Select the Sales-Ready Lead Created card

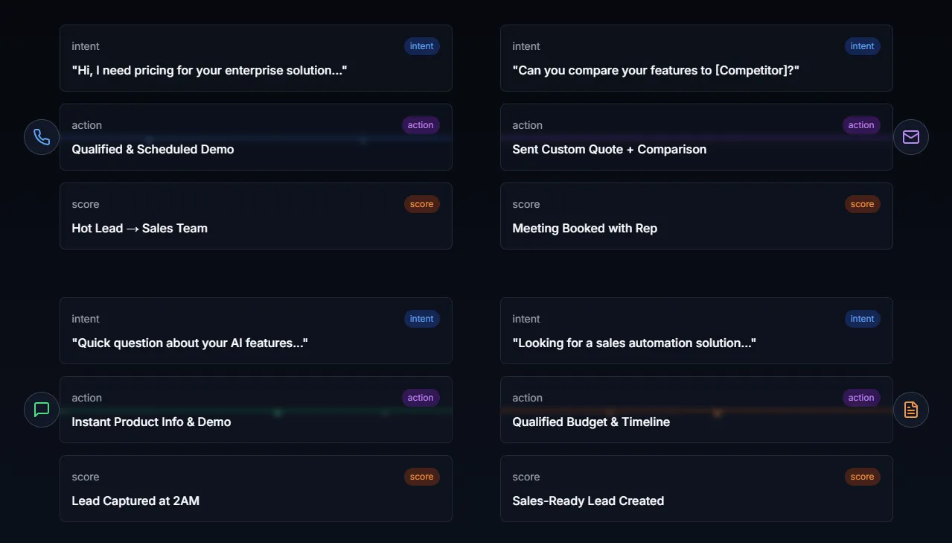tap(696, 489)
